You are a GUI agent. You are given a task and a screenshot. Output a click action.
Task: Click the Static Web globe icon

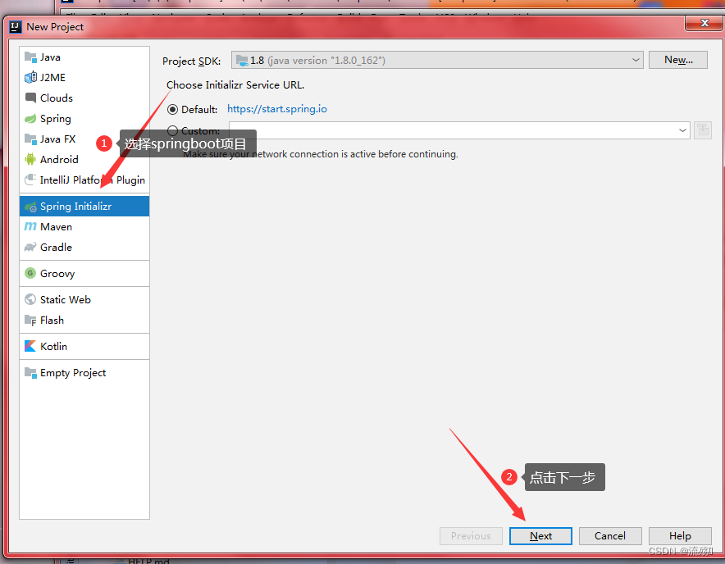click(x=30, y=299)
